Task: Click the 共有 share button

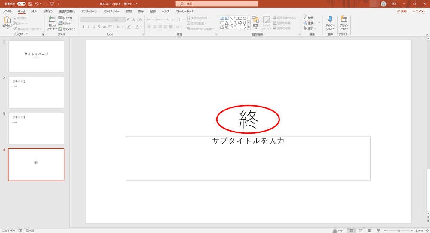Action: (402, 12)
